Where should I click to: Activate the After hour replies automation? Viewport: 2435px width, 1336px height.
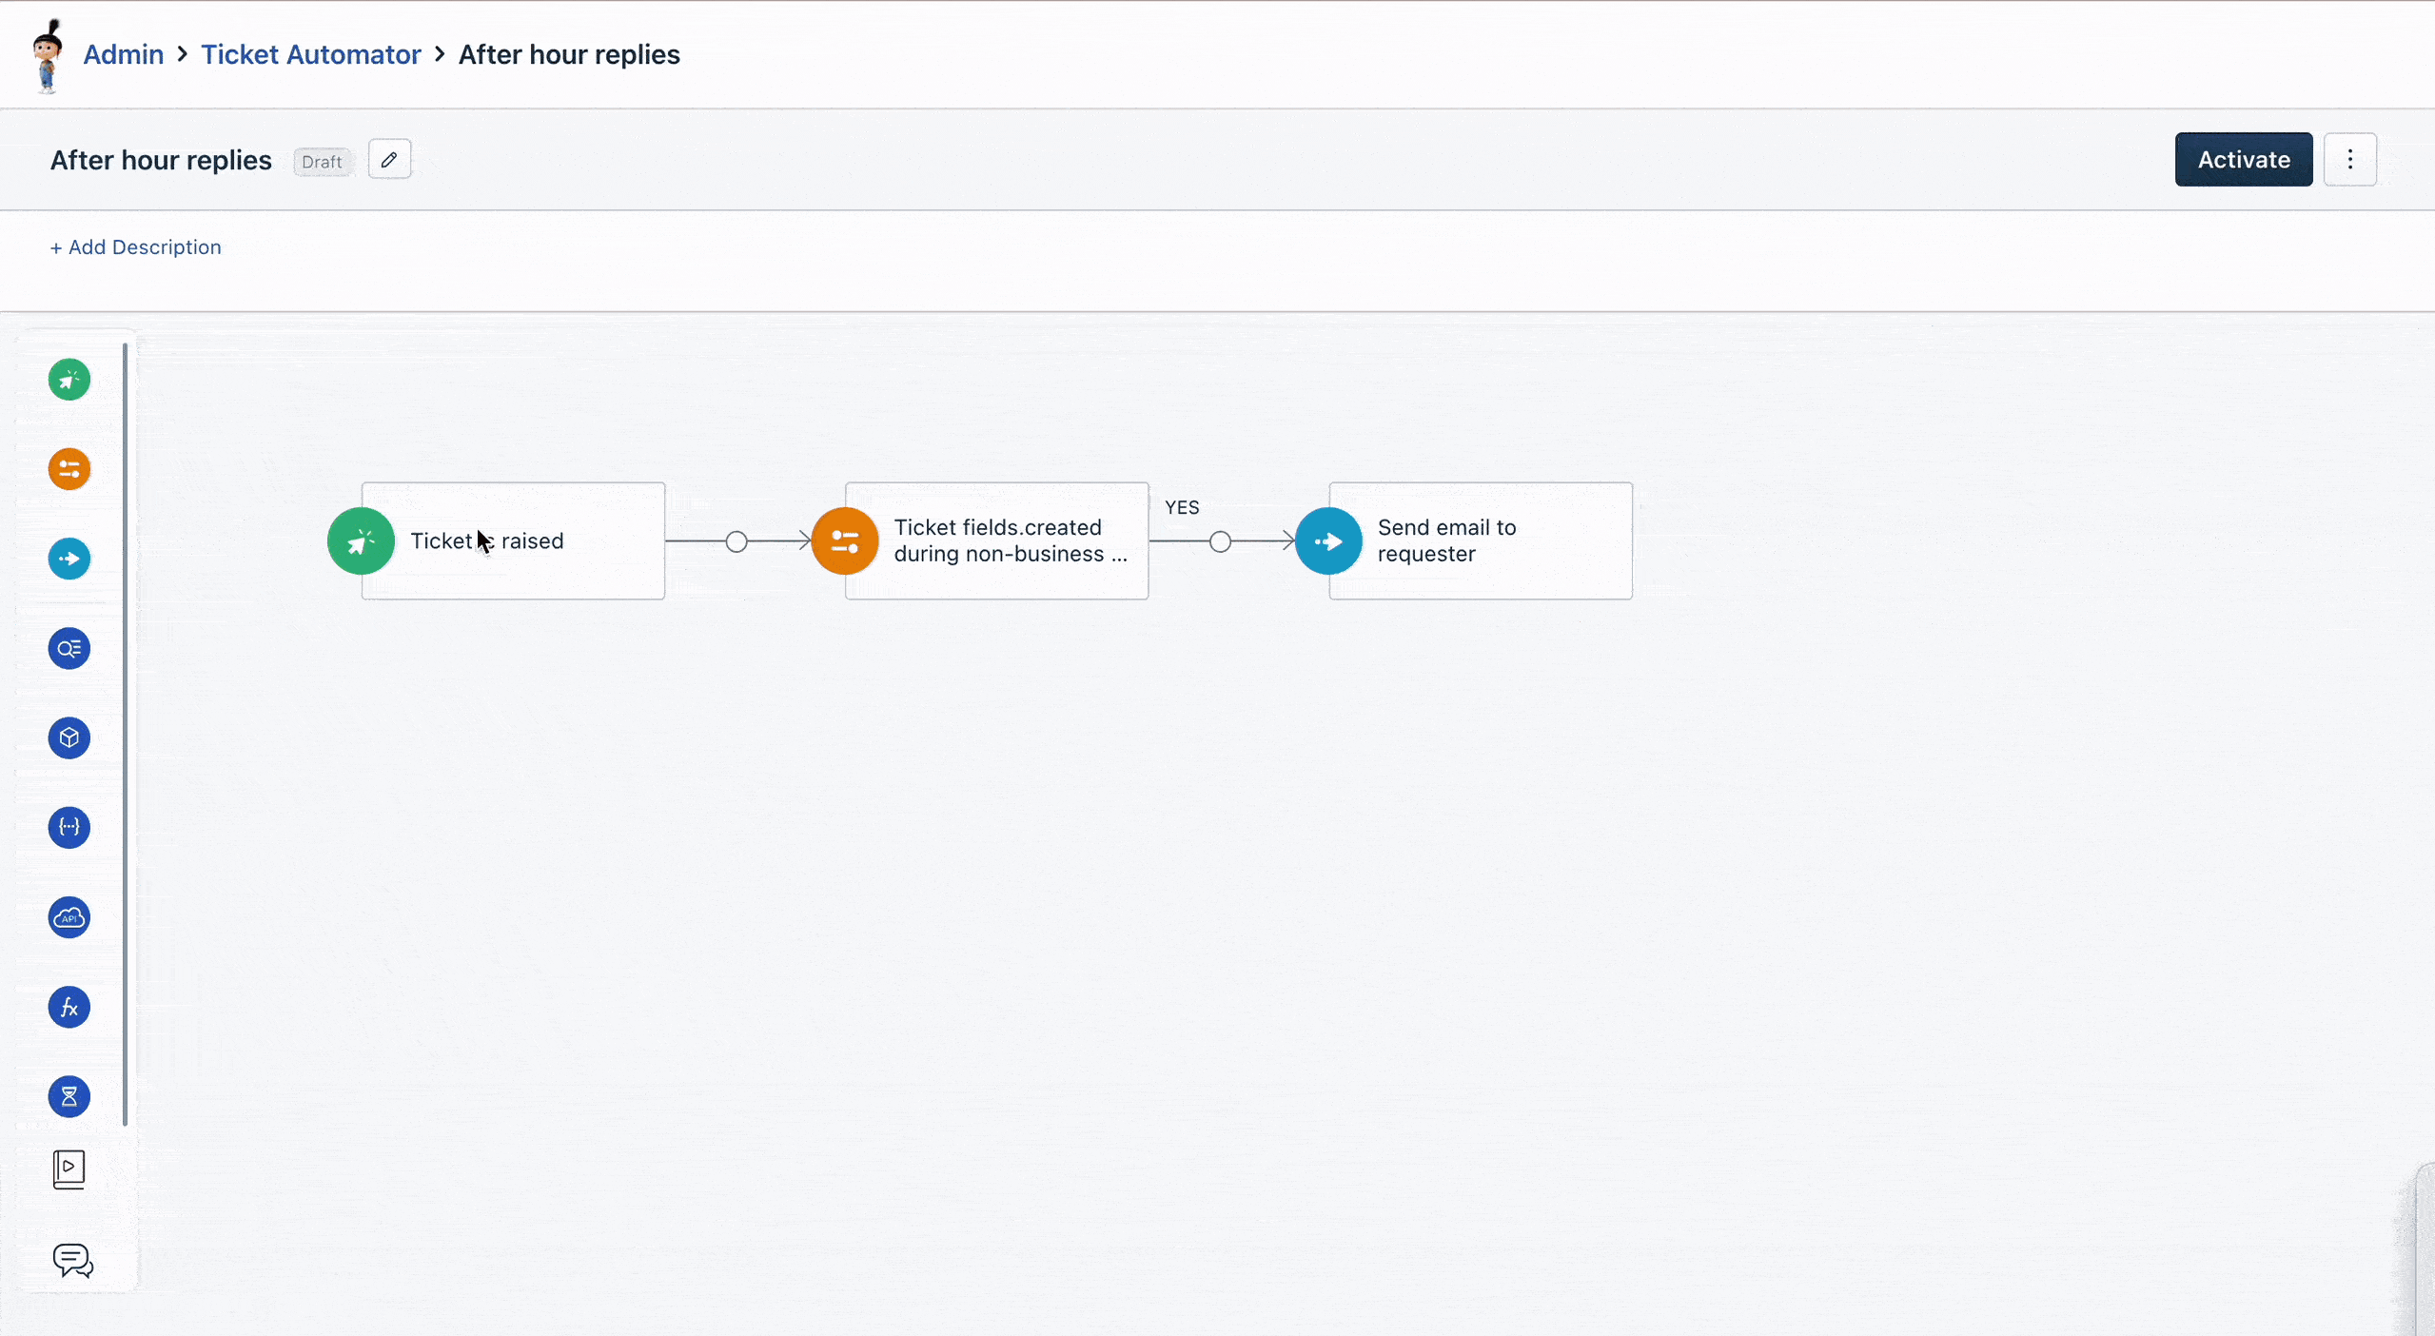coord(2243,160)
